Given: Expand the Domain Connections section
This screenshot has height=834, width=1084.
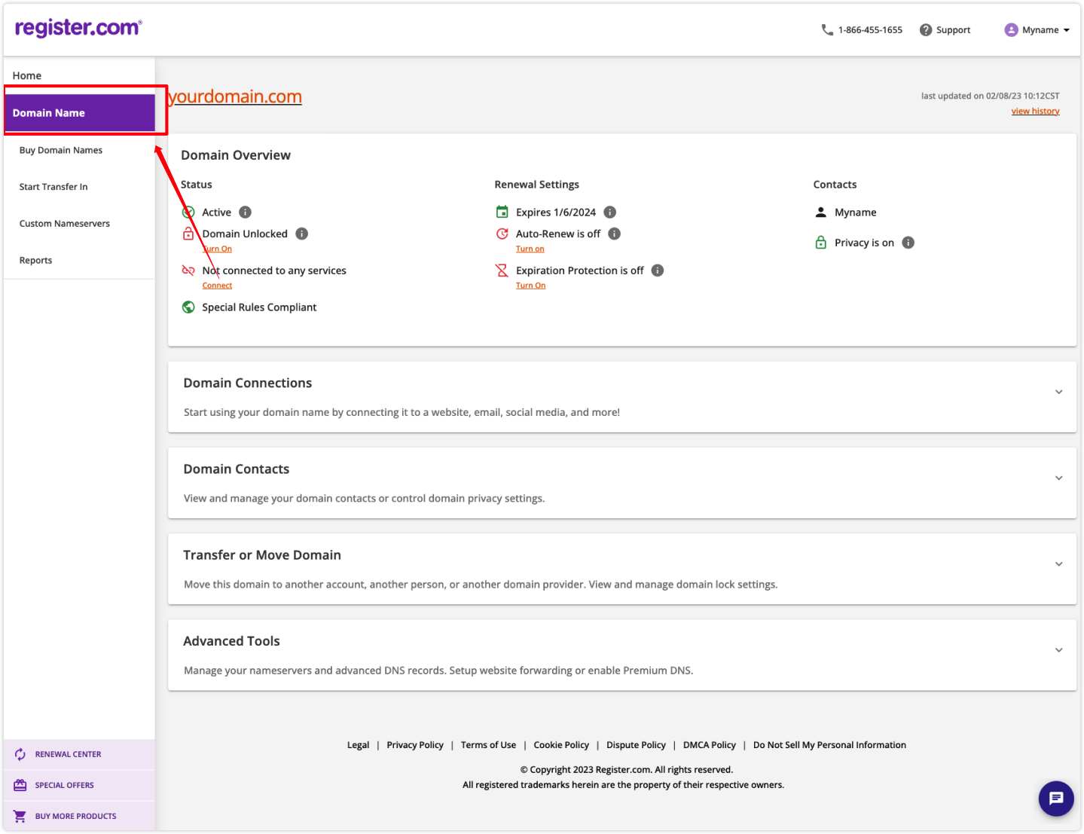Looking at the screenshot, I should (1058, 392).
